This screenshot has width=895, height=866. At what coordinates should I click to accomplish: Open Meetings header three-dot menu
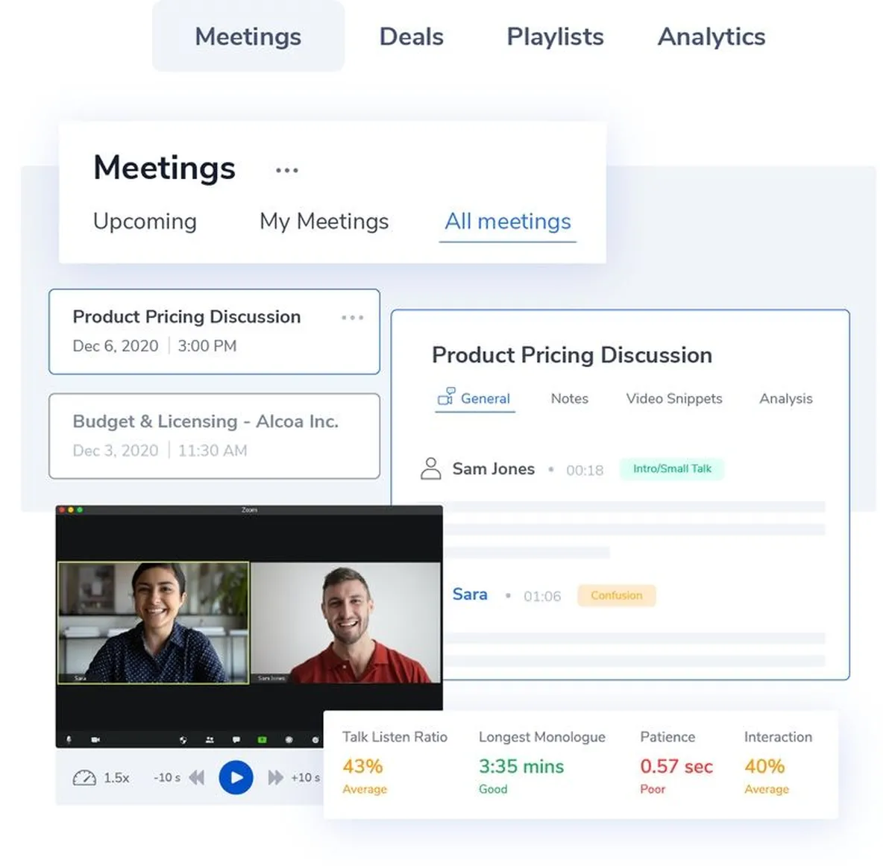point(286,170)
